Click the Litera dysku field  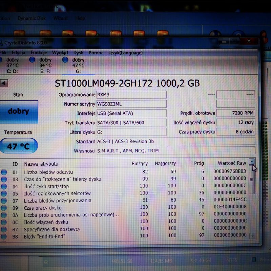131,132
